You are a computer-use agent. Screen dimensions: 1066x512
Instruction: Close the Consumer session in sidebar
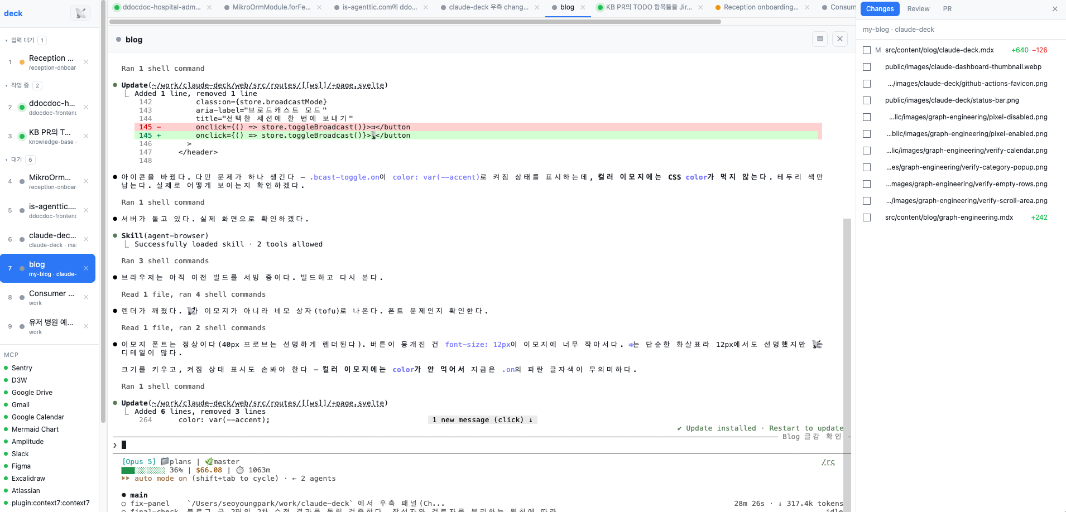(x=86, y=297)
